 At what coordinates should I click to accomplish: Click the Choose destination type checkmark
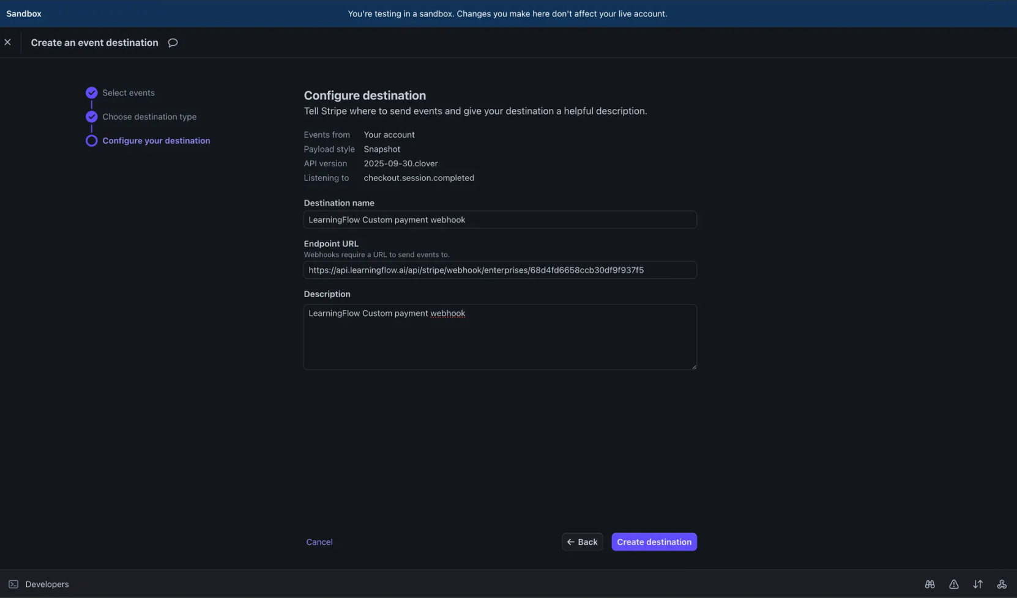(91, 116)
